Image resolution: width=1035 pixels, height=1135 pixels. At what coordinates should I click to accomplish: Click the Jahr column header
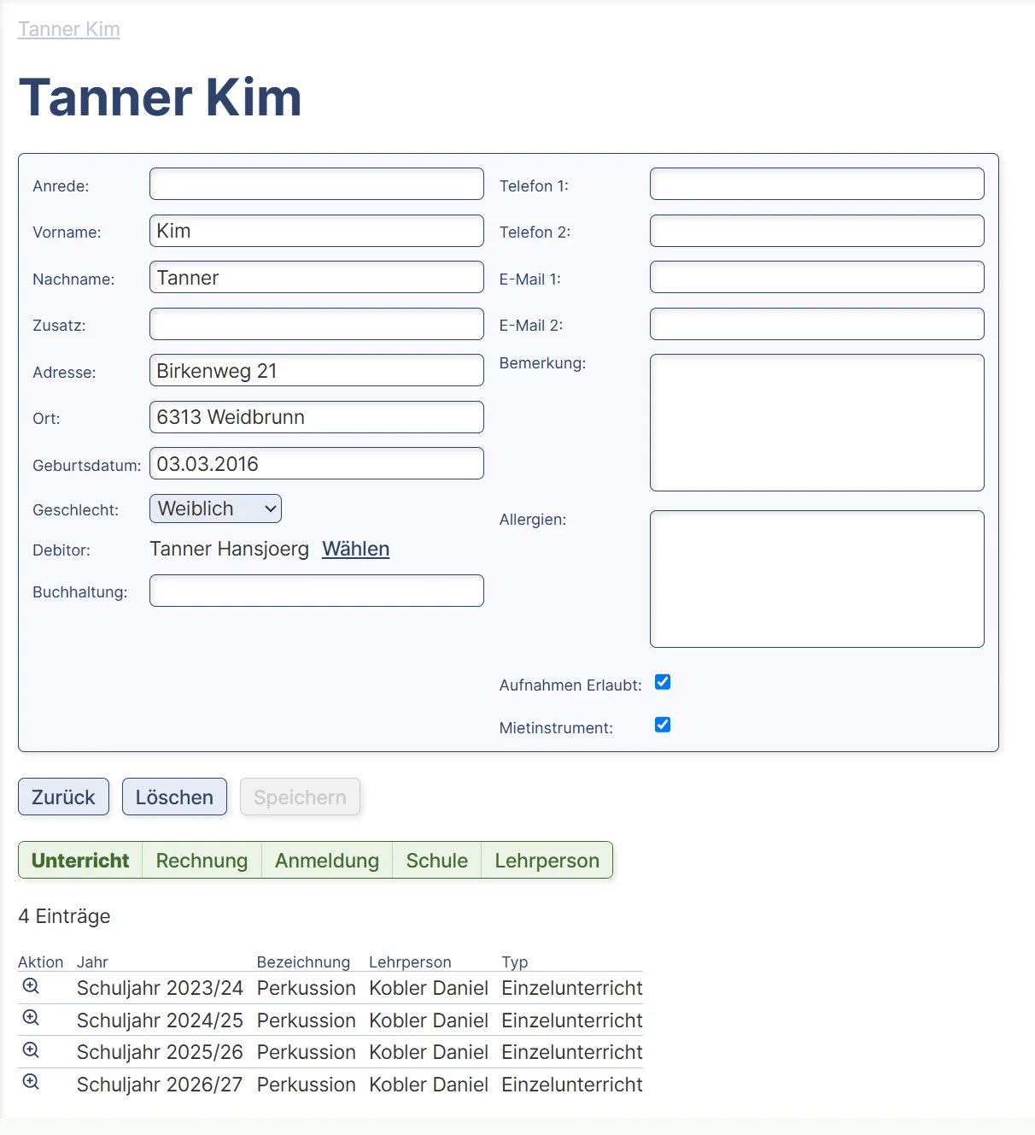coord(92,962)
